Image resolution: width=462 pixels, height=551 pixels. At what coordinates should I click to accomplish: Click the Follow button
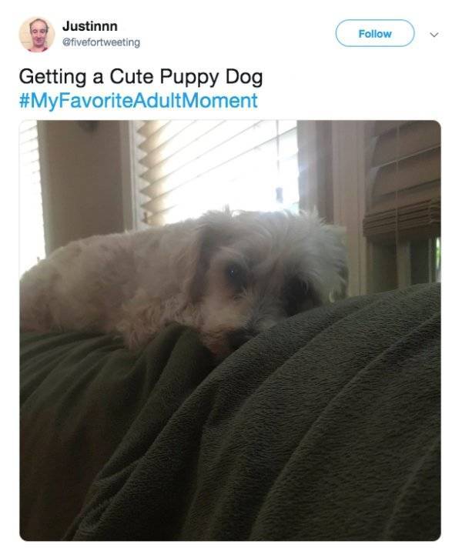(375, 33)
